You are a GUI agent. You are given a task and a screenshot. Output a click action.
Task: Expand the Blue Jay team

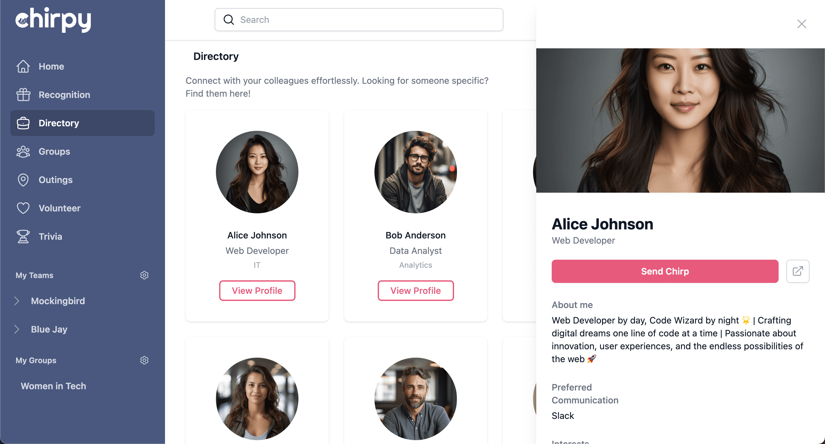[17, 329]
